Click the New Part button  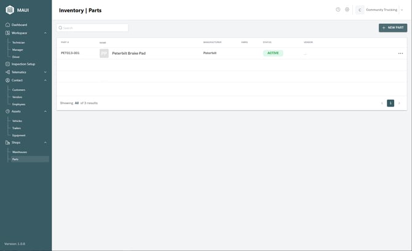coord(392,28)
